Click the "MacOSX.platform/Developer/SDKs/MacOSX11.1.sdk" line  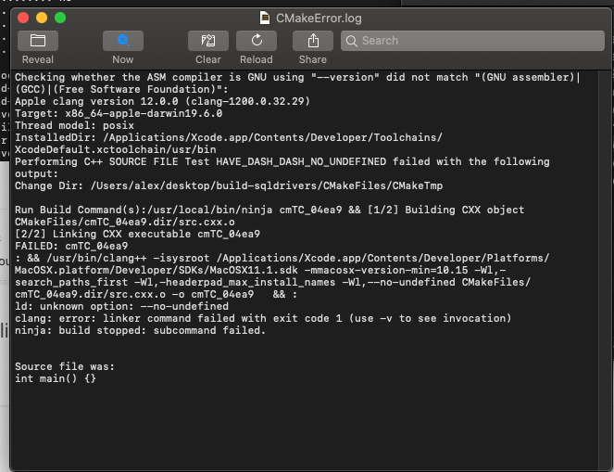coord(260,270)
